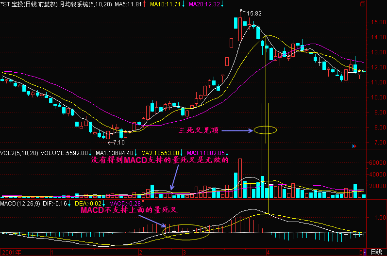Open the VOL2(5,10,20) volume indicator label
This screenshot has height=256, width=387.
pyautogui.click(x=19, y=153)
